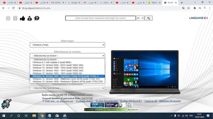Click the Windows laptop image

[x=145, y=72]
